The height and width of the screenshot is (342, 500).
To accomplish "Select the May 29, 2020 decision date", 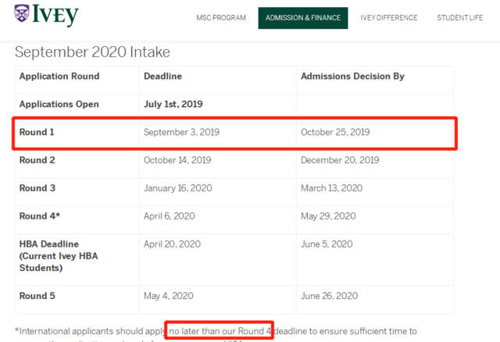I will 328,216.
